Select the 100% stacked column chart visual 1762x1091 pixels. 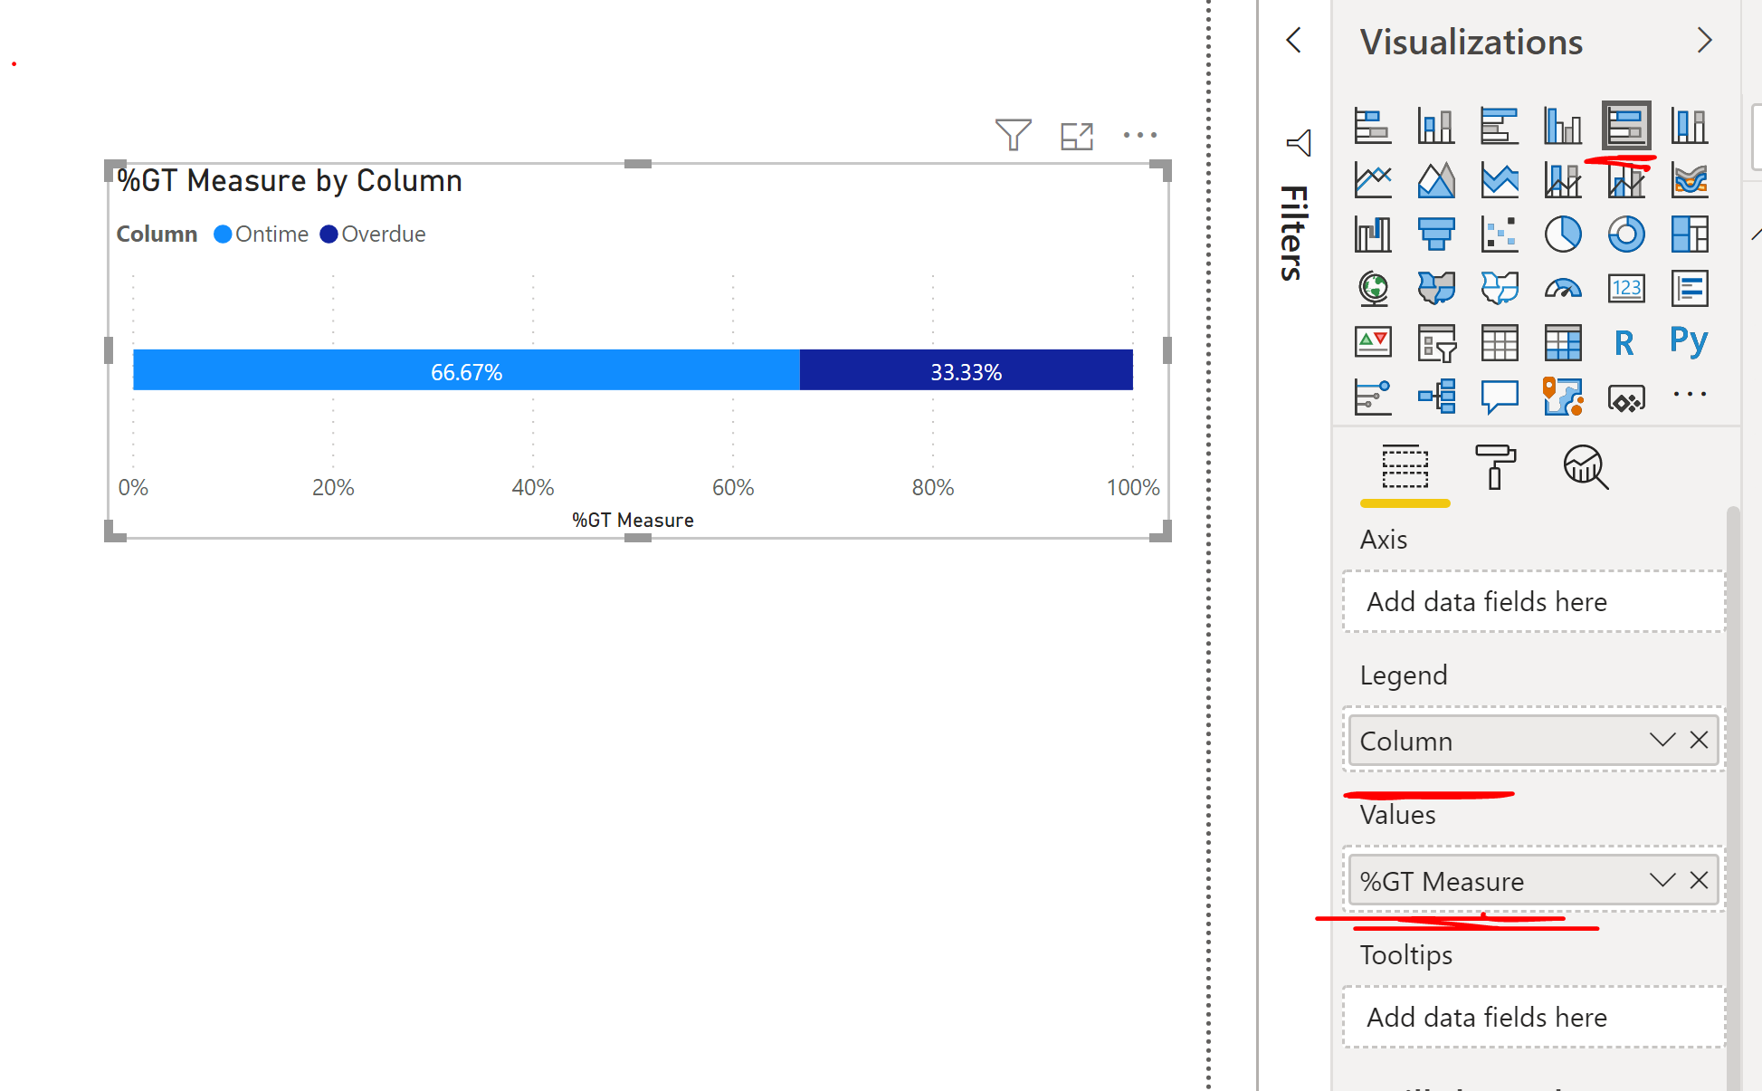(x=1690, y=126)
